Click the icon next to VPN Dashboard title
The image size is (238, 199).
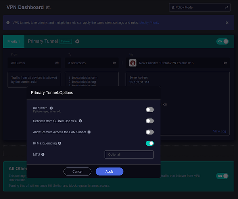click(x=48, y=8)
